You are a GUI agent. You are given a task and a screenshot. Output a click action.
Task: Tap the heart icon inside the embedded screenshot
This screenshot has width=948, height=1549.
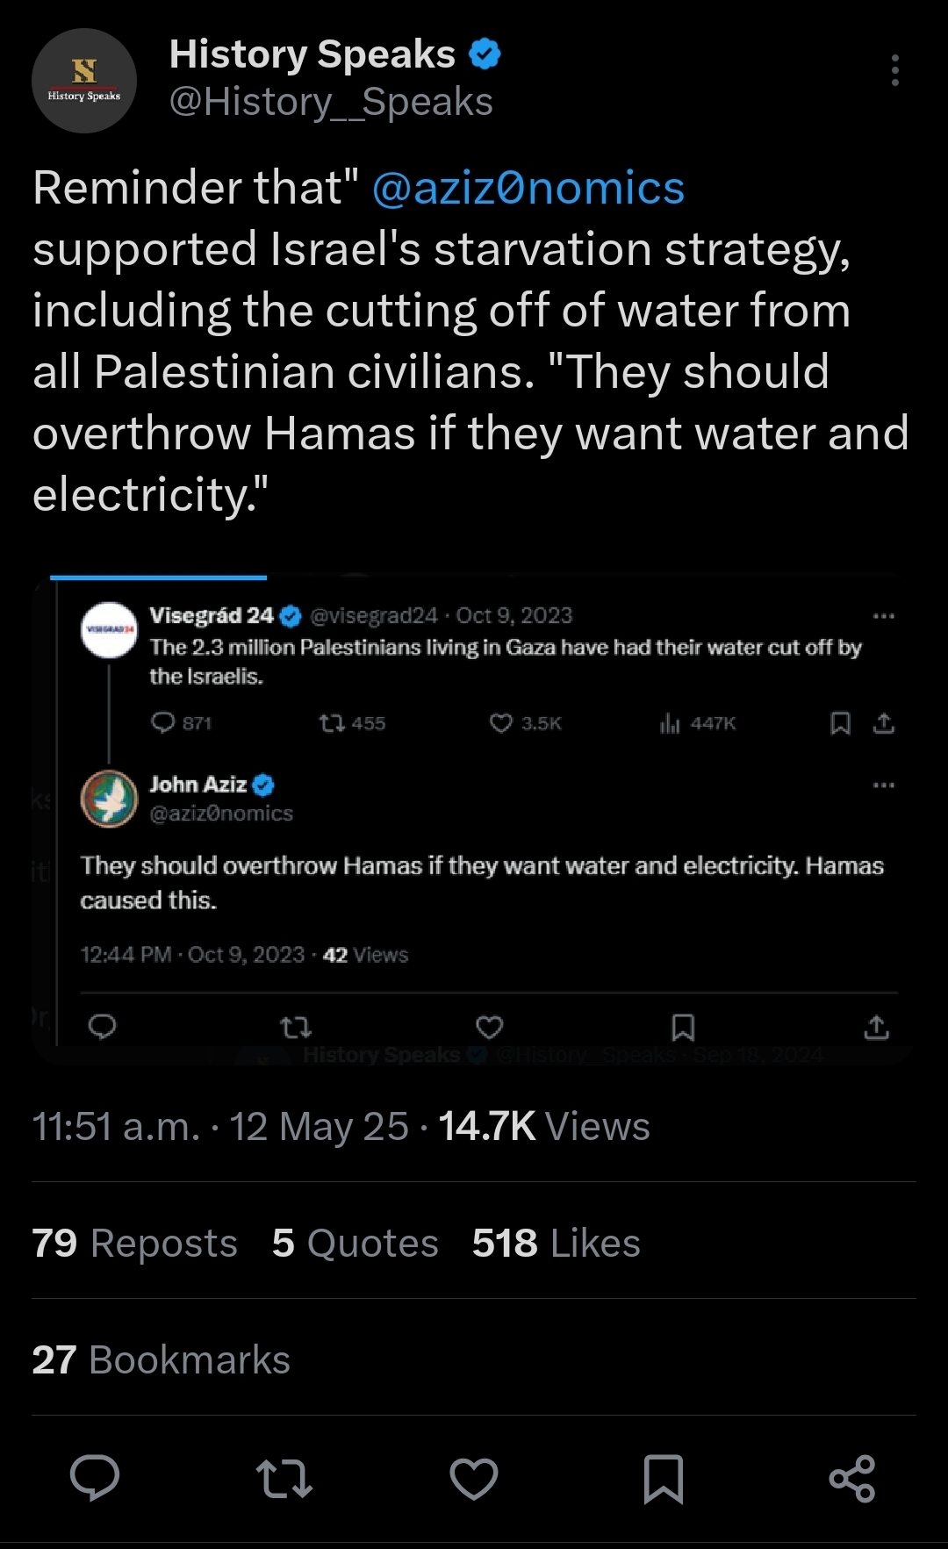coord(489,1027)
